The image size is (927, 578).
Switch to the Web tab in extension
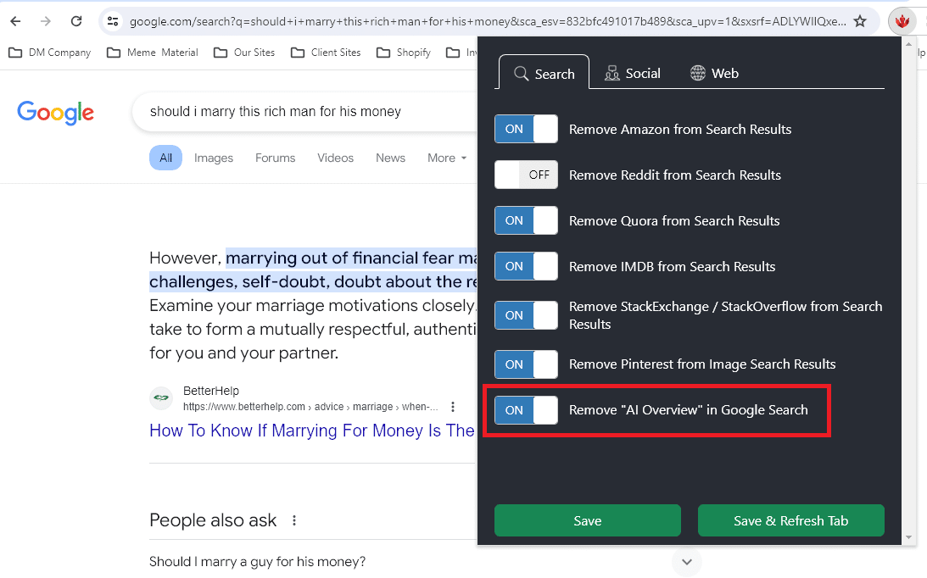(714, 73)
